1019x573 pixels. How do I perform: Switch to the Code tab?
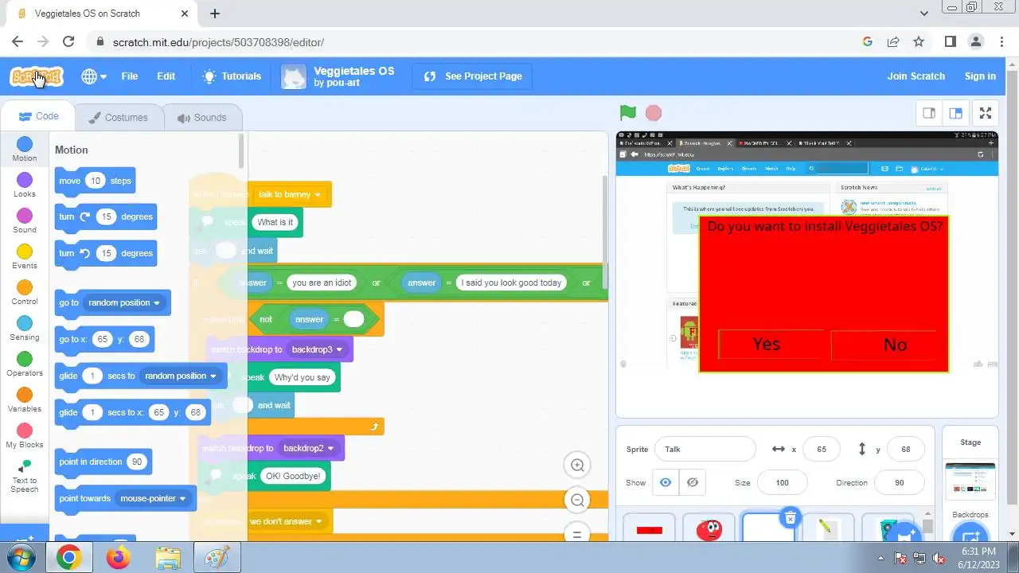point(38,116)
